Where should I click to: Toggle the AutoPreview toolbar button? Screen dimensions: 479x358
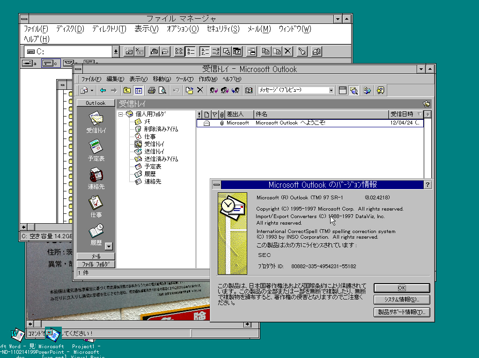point(354,90)
